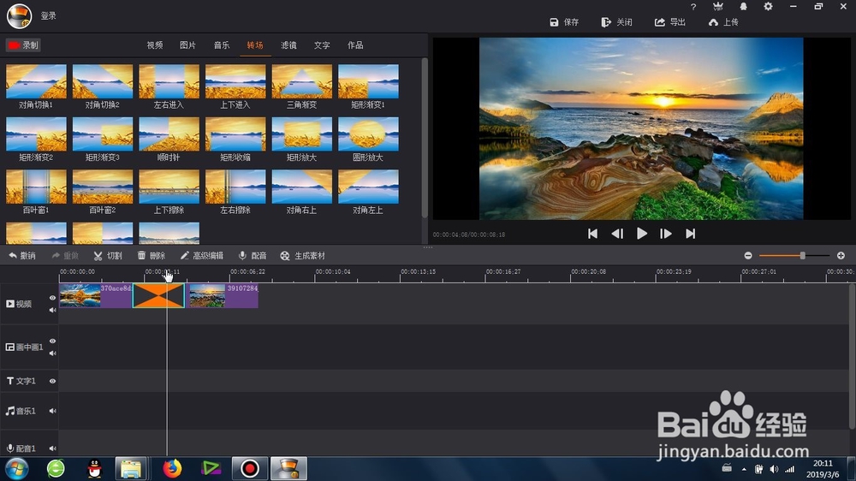Zoom in timeline with plus icon
This screenshot has height=481, width=856.
[841, 256]
